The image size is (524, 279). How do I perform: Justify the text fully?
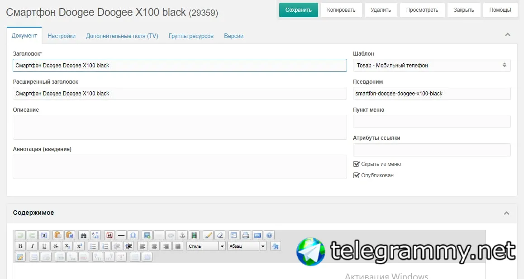coord(178,246)
